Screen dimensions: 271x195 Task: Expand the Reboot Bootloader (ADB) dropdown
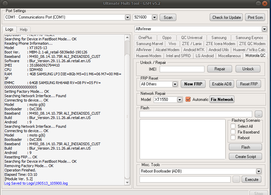(x=259, y=171)
